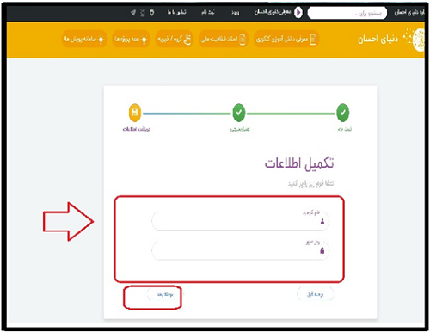Open the ثبت نام (register) menu item

[x=208, y=13]
